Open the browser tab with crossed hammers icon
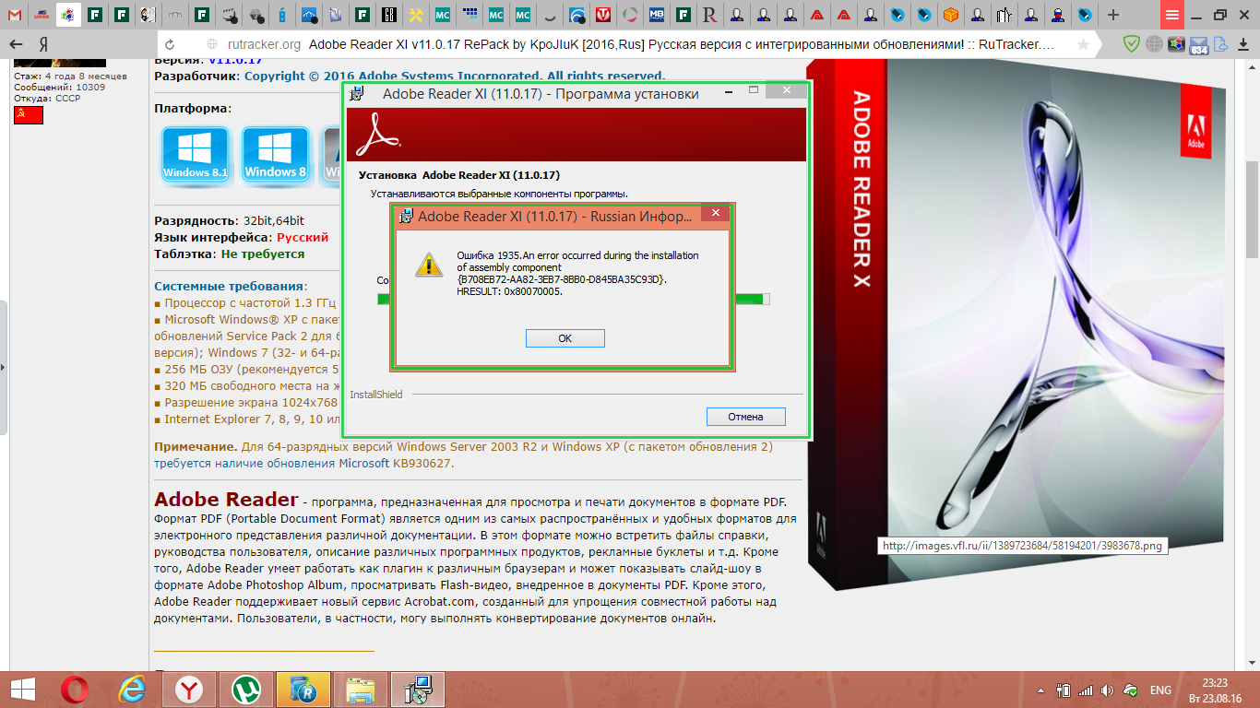 coord(416,15)
